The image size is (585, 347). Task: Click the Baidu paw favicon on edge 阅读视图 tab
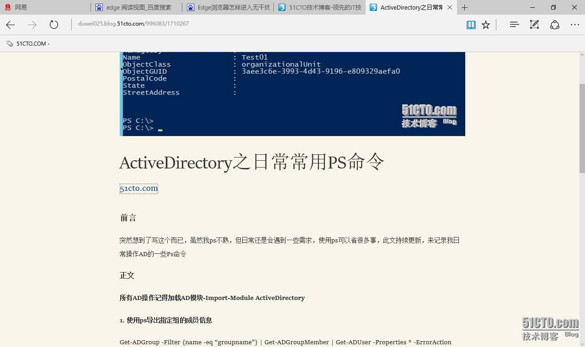pos(99,7)
